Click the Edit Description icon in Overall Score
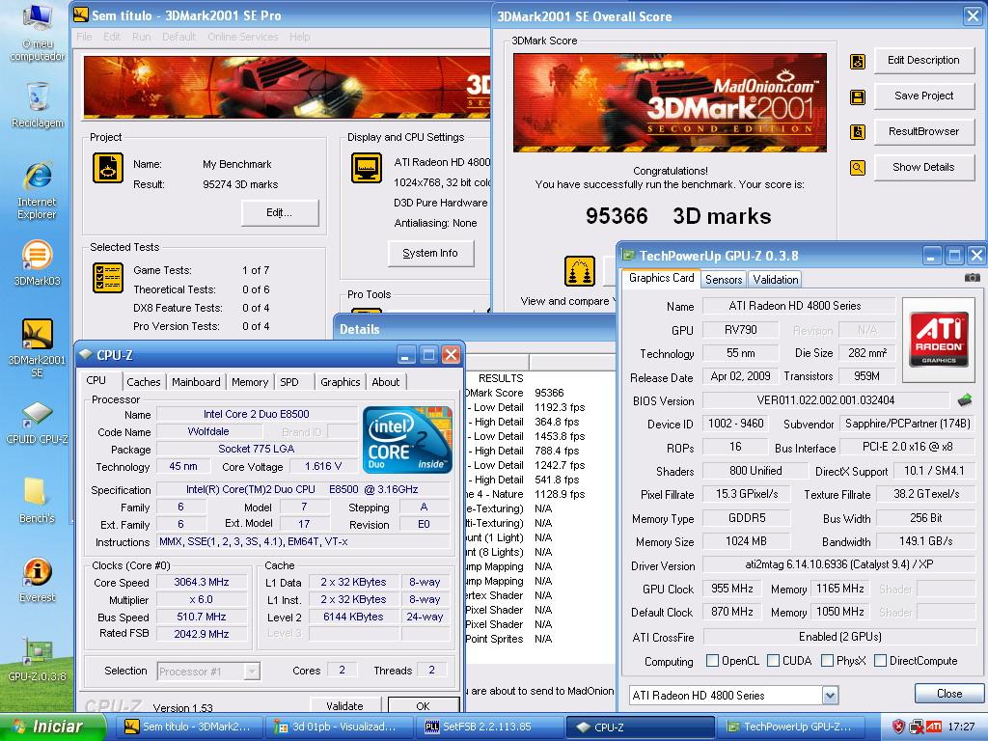 point(858,62)
